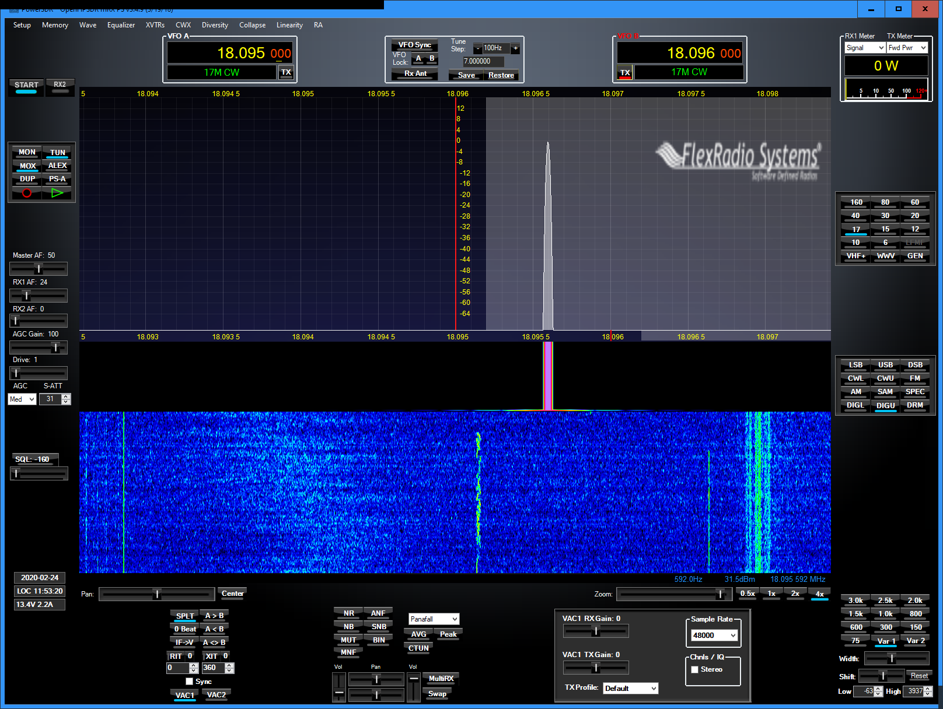The height and width of the screenshot is (709, 943).
Task: Click the VFO A TX indicator
Action: (x=286, y=72)
